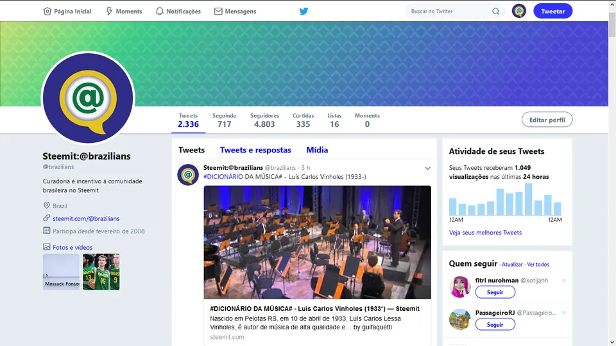Image resolution: width=616 pixels, height=346 pixels.
Task: Open the Curtidas 335 stat
Action: (303, 120)
